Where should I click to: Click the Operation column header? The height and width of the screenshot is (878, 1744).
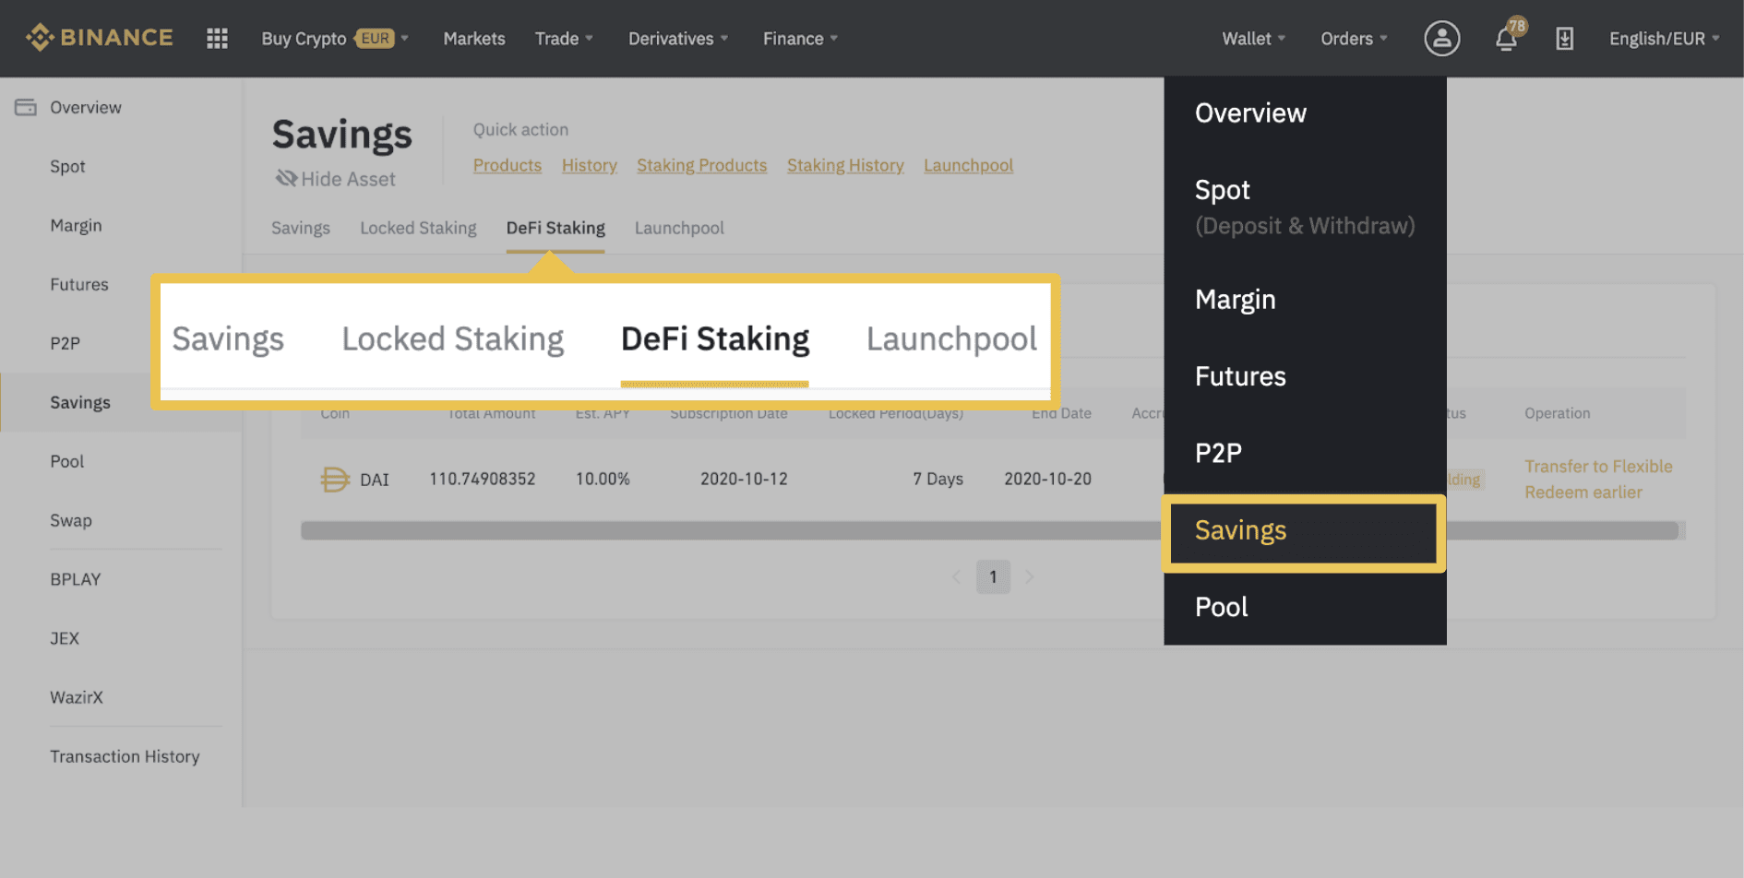(1557, 413)
